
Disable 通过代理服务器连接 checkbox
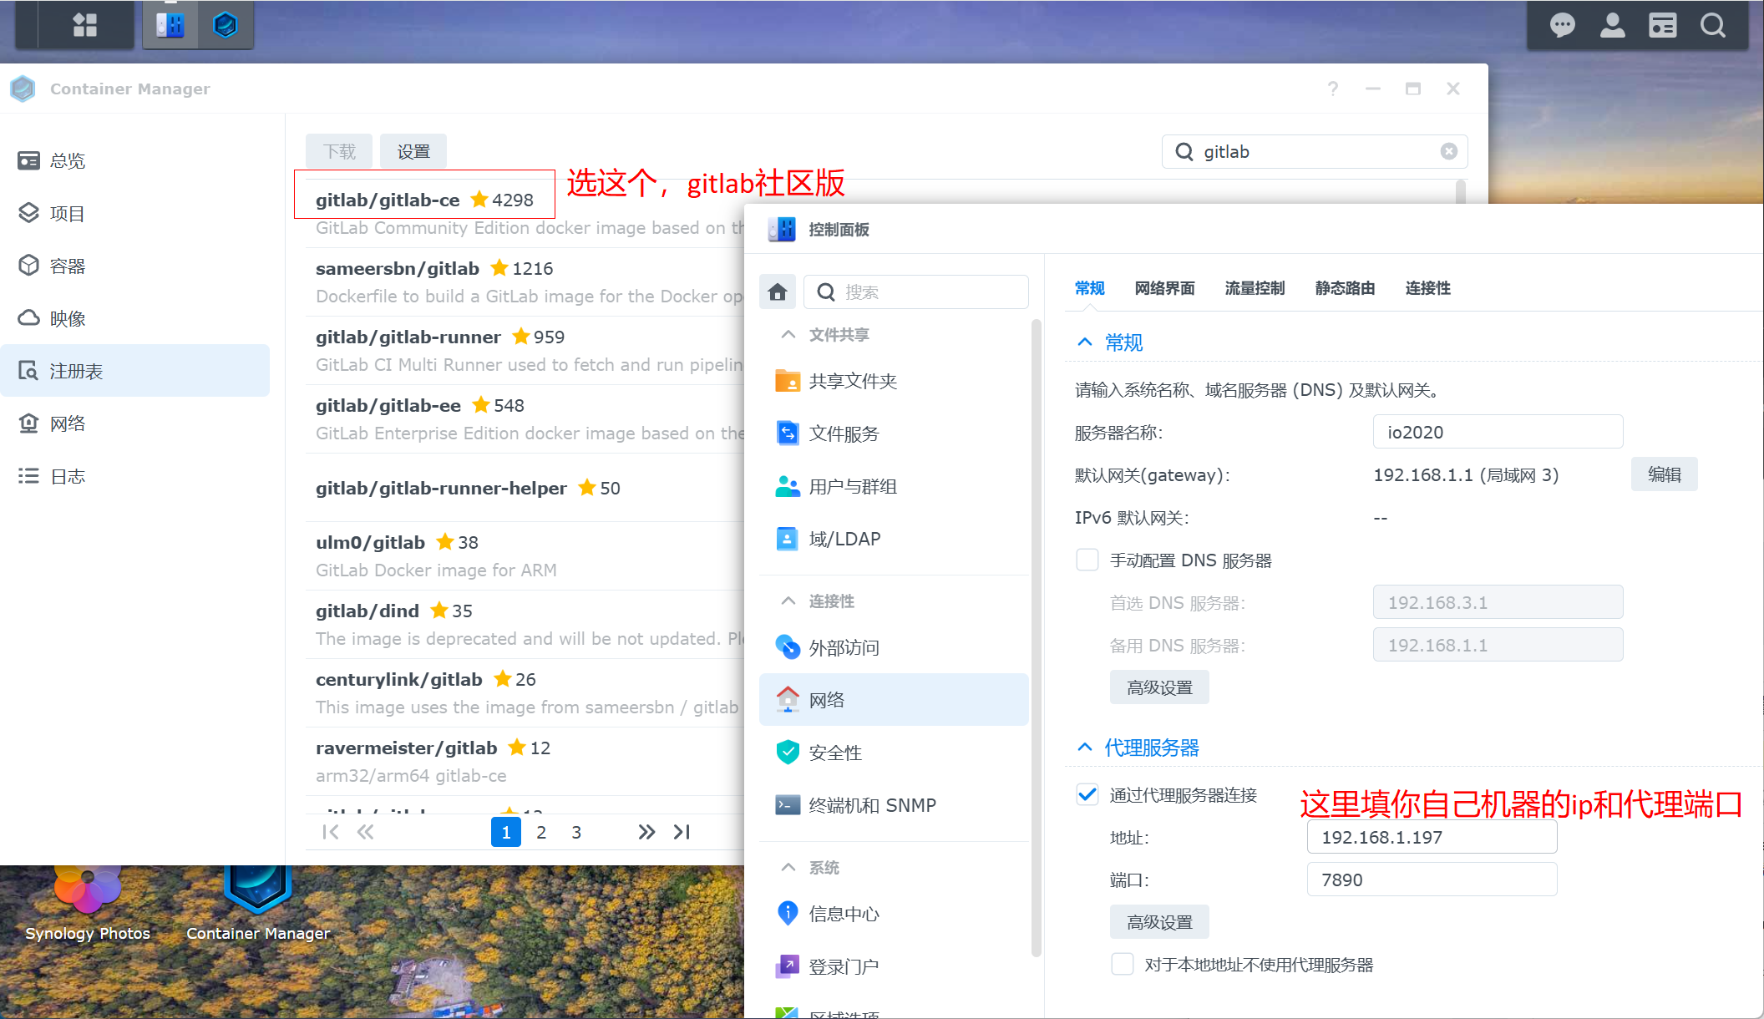click(x=1087, y=794)
